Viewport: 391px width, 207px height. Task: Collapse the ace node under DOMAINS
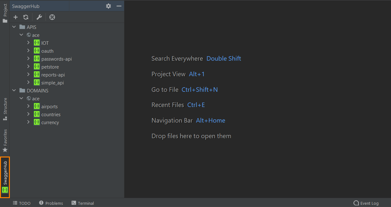click(x=21, y=98)
